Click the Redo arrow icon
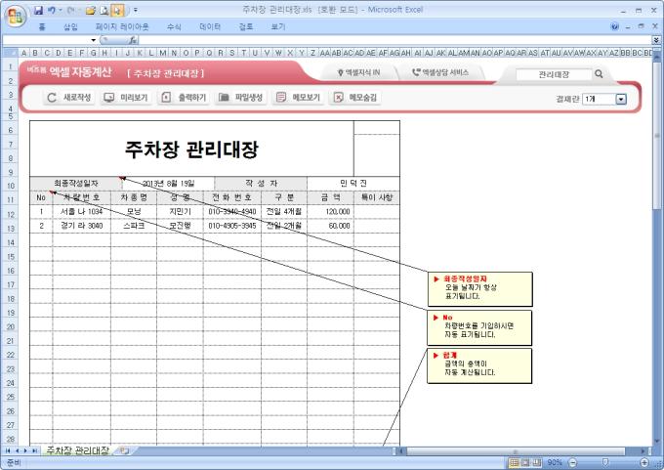The height and width of the screenshot is (470, 664). pos(70,10)
